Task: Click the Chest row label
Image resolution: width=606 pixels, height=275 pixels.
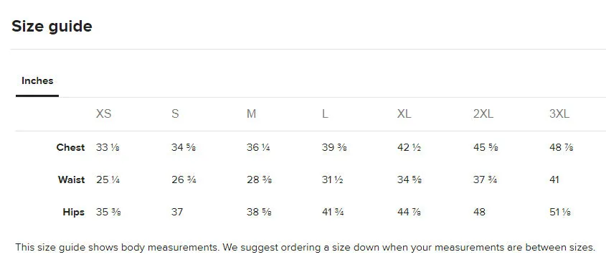Action: coord(70,147)
